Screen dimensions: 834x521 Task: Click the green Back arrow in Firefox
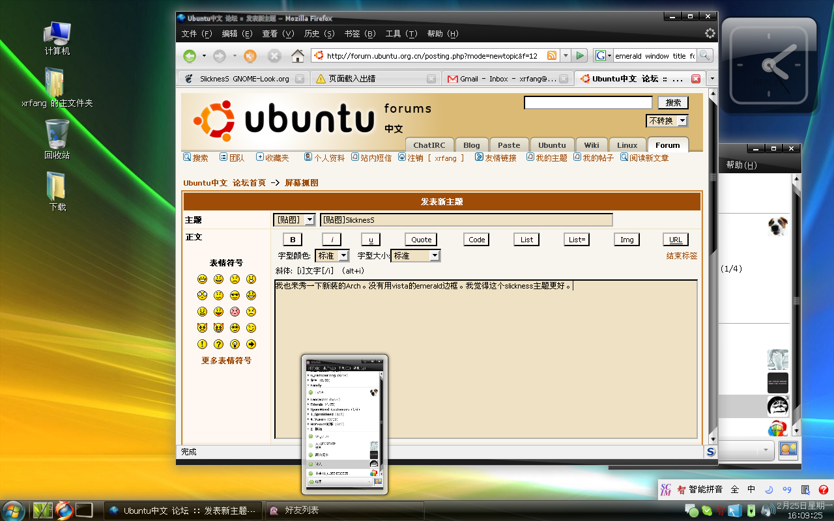(190, 56)
